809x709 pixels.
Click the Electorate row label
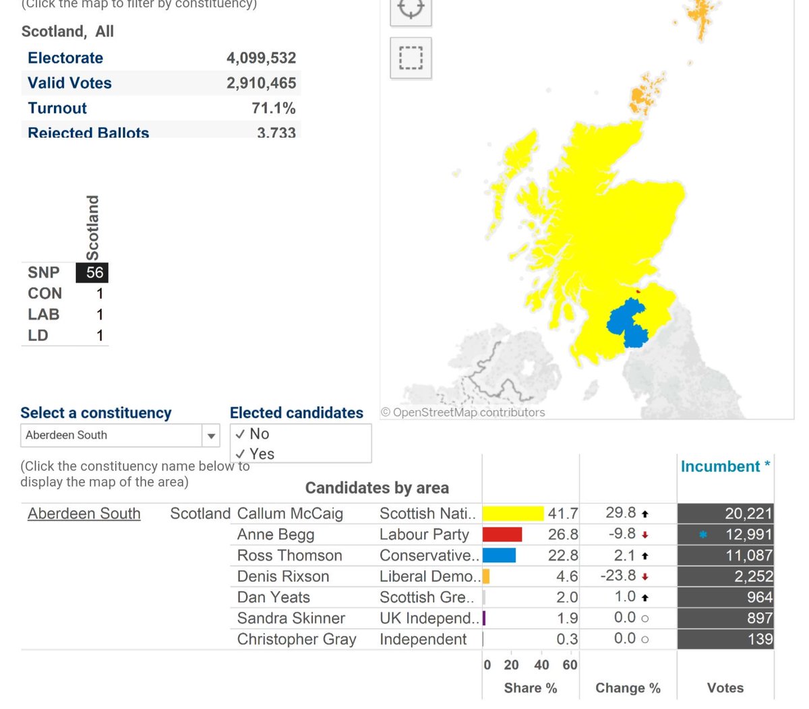(x=65, y=58)
